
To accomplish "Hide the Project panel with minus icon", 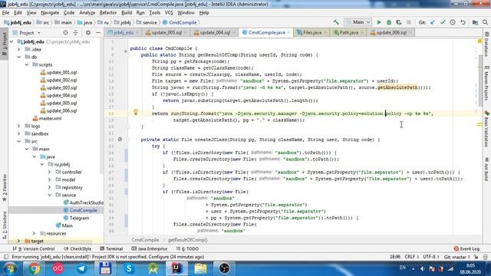I will coord(98,32).
